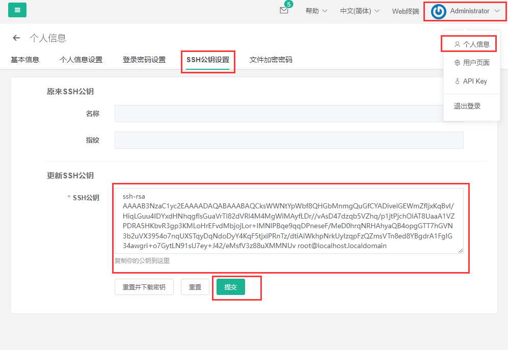This screenshot has height=350, width=508.
Task: Open the hamburger navigation menu
Action: [17, 10]
